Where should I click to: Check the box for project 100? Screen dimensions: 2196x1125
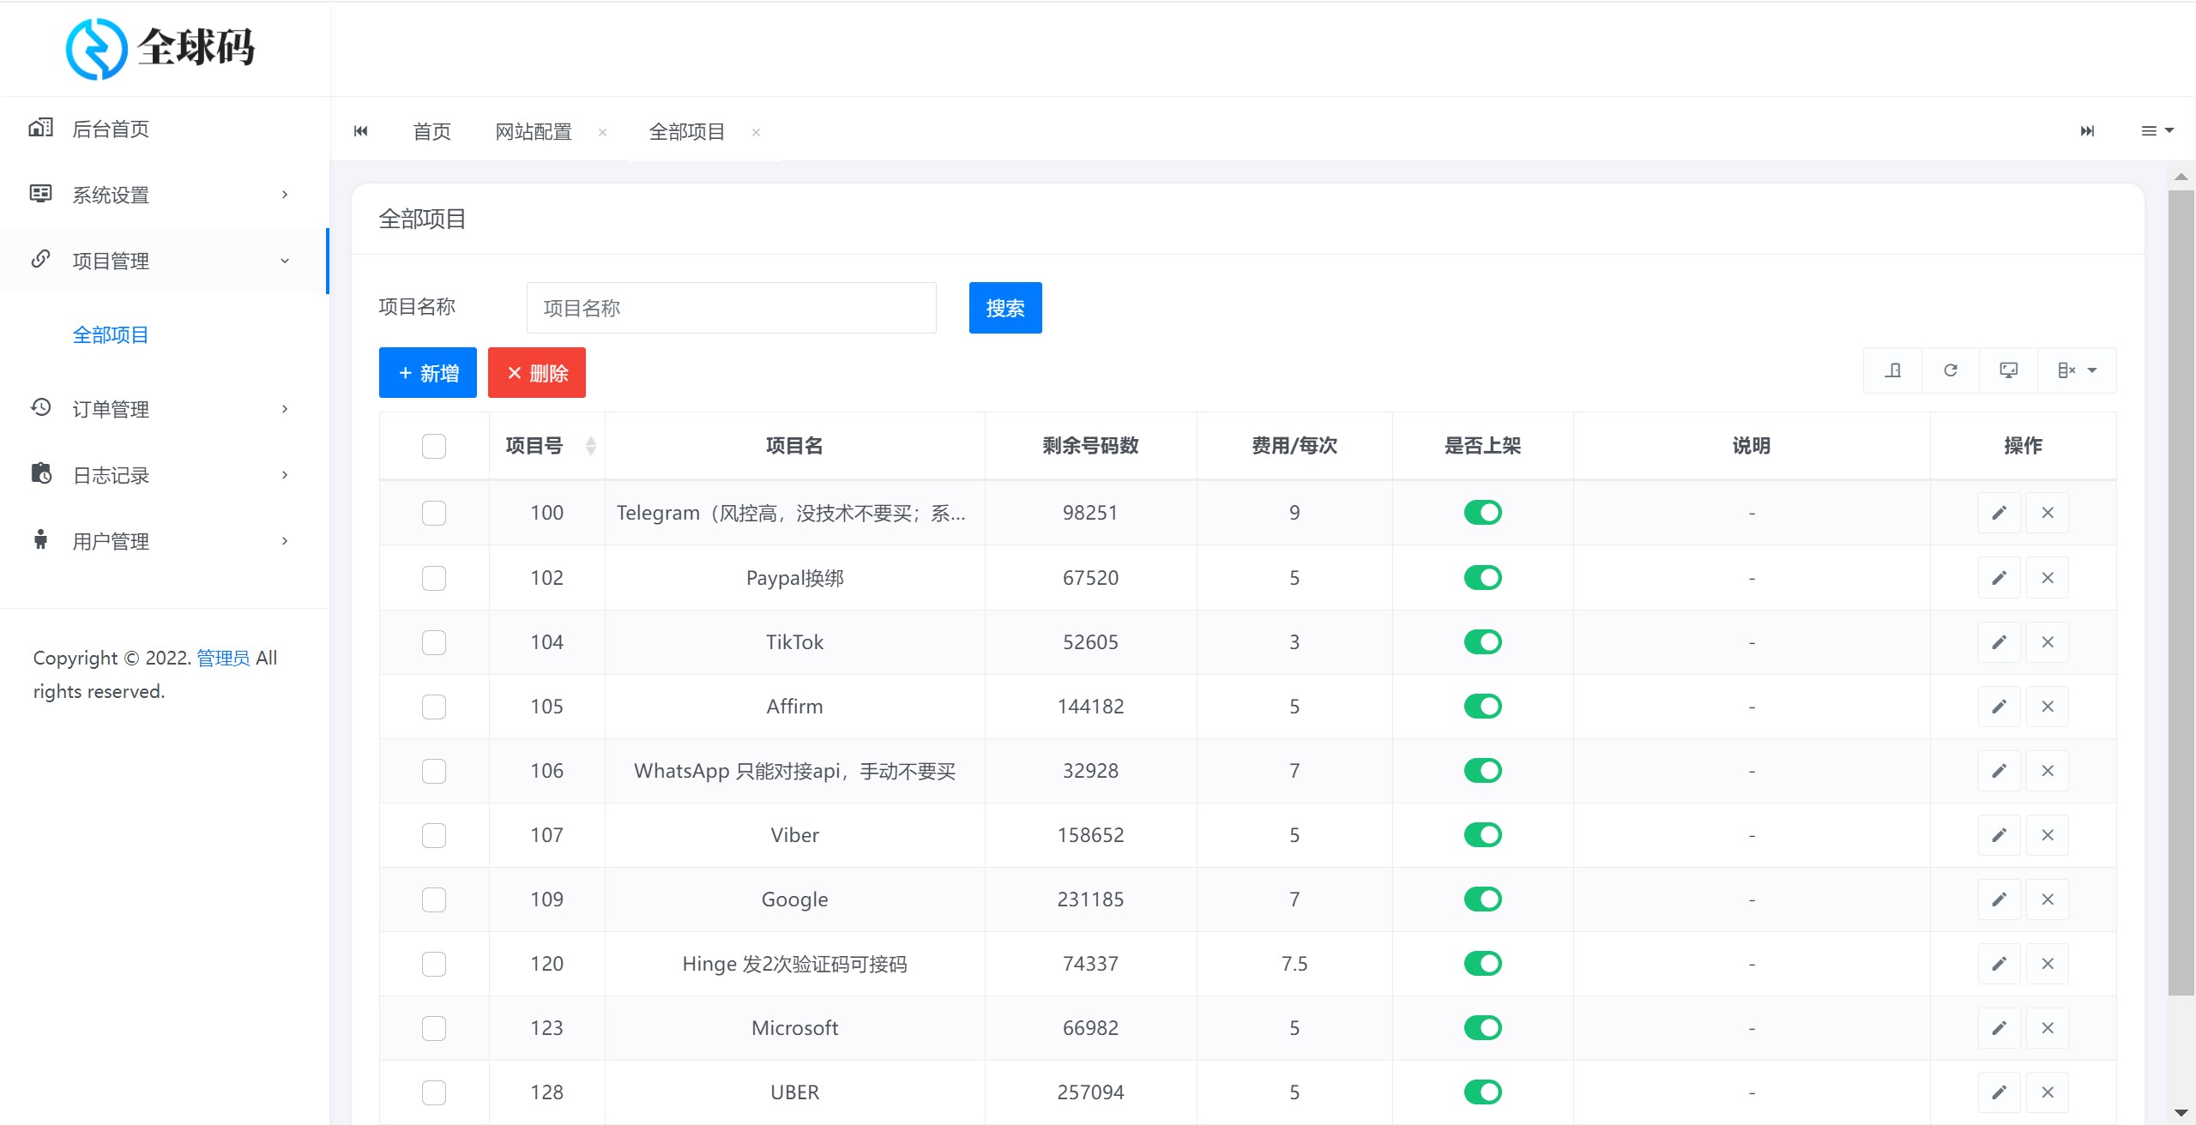[x=434, y=513]
